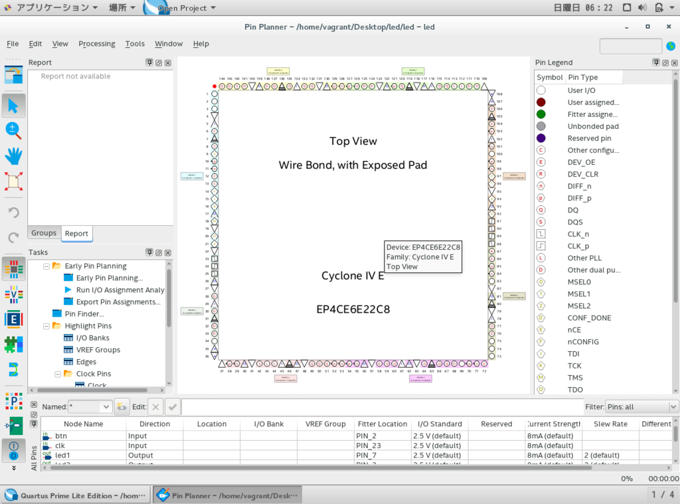The image size is (680, 504).
Task: Choose the hand pan tool
Action: tap(13, 155)
